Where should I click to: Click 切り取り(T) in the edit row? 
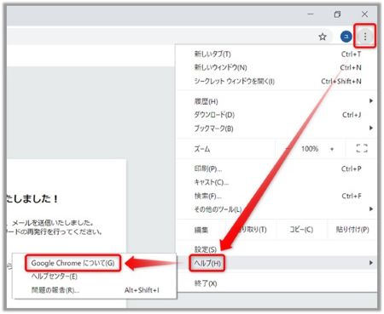(x=251, y=229)
